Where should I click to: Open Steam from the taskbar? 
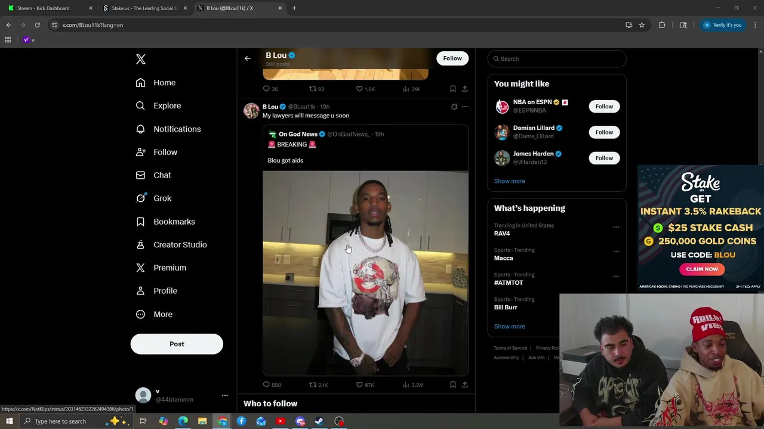[319, 421]
